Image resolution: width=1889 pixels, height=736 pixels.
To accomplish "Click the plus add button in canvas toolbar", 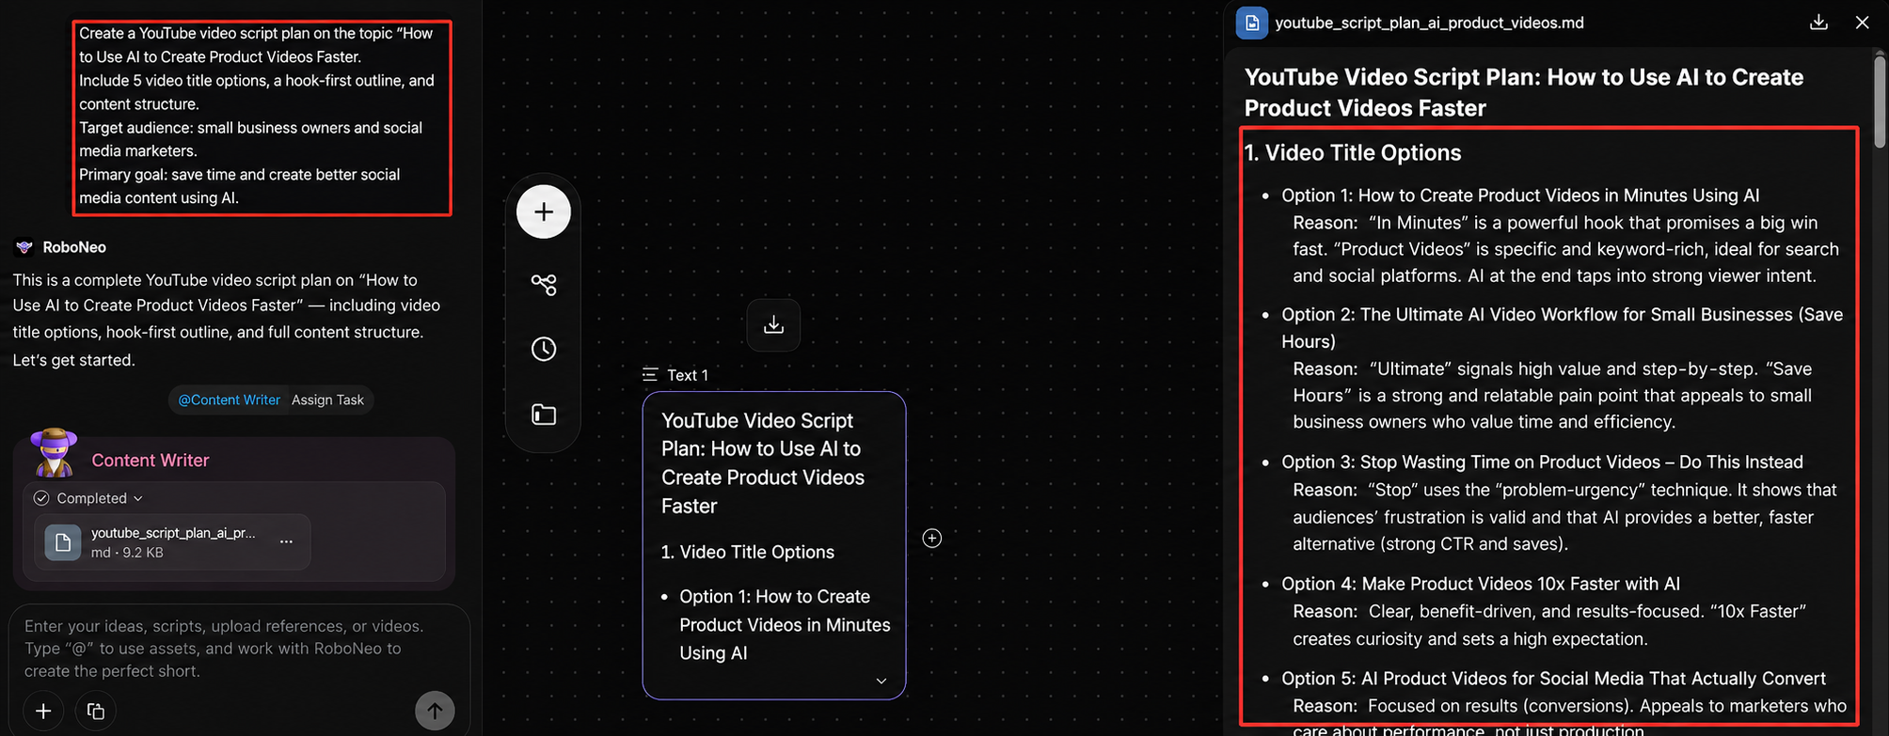I will [544, 212].
